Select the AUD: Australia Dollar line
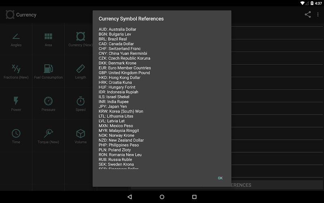 tap(117, 29)
